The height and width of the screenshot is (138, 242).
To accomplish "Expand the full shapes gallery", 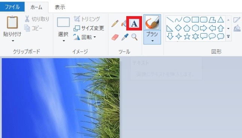I will click(228, 36).
